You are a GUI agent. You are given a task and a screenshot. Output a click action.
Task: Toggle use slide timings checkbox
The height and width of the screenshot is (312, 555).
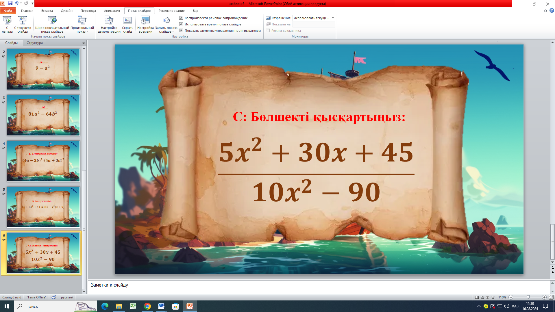(181, 24)
